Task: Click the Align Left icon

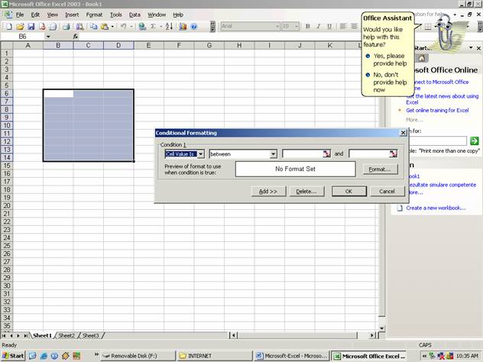Action: (x=343, y=27)
